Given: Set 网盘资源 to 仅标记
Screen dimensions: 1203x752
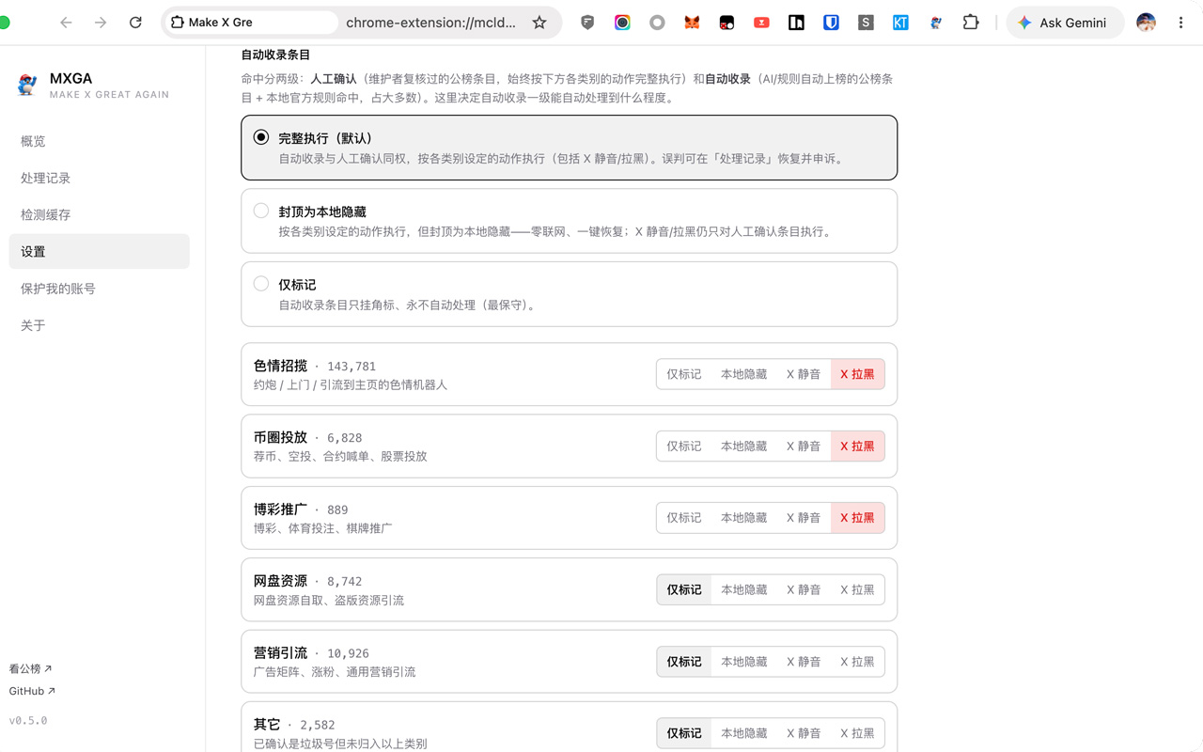Looking at the screenshot, I should tap(683, 589).
